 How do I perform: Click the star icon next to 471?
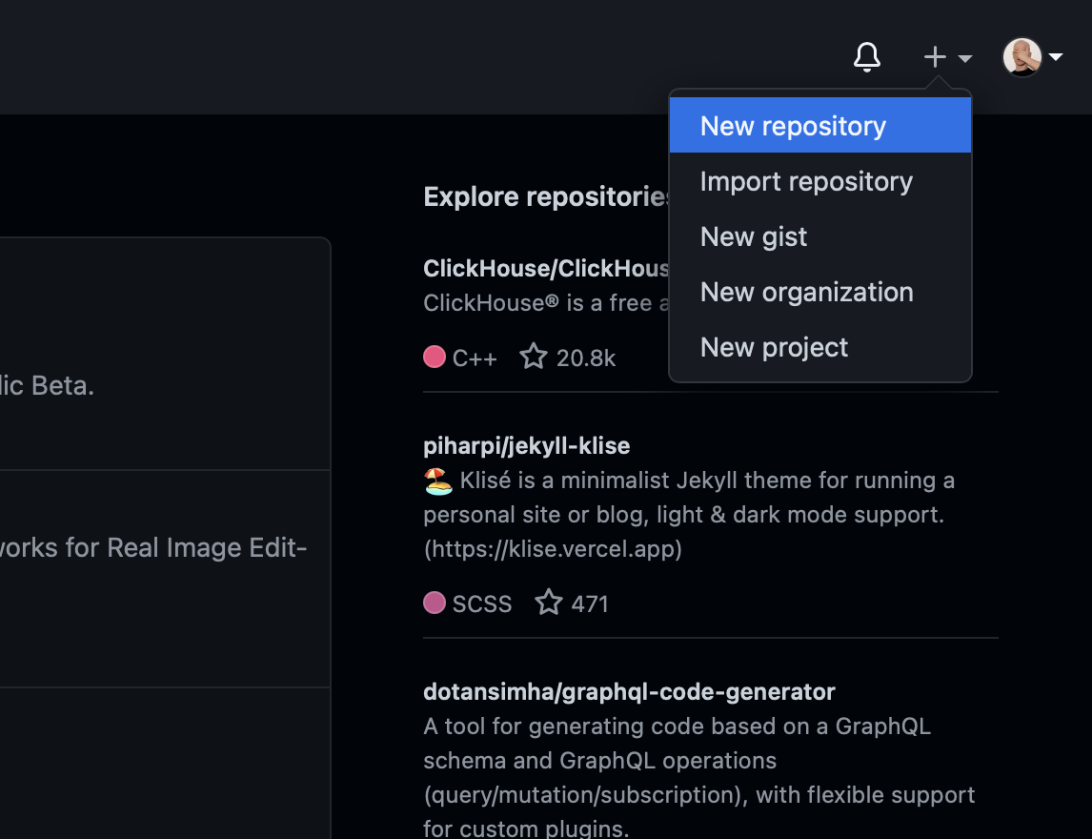tap(549, 602)
